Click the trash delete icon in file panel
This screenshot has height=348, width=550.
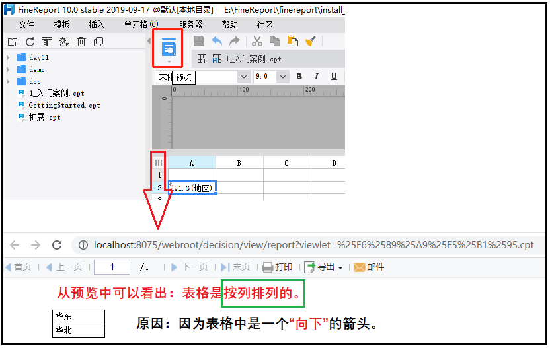coord(81,42)
